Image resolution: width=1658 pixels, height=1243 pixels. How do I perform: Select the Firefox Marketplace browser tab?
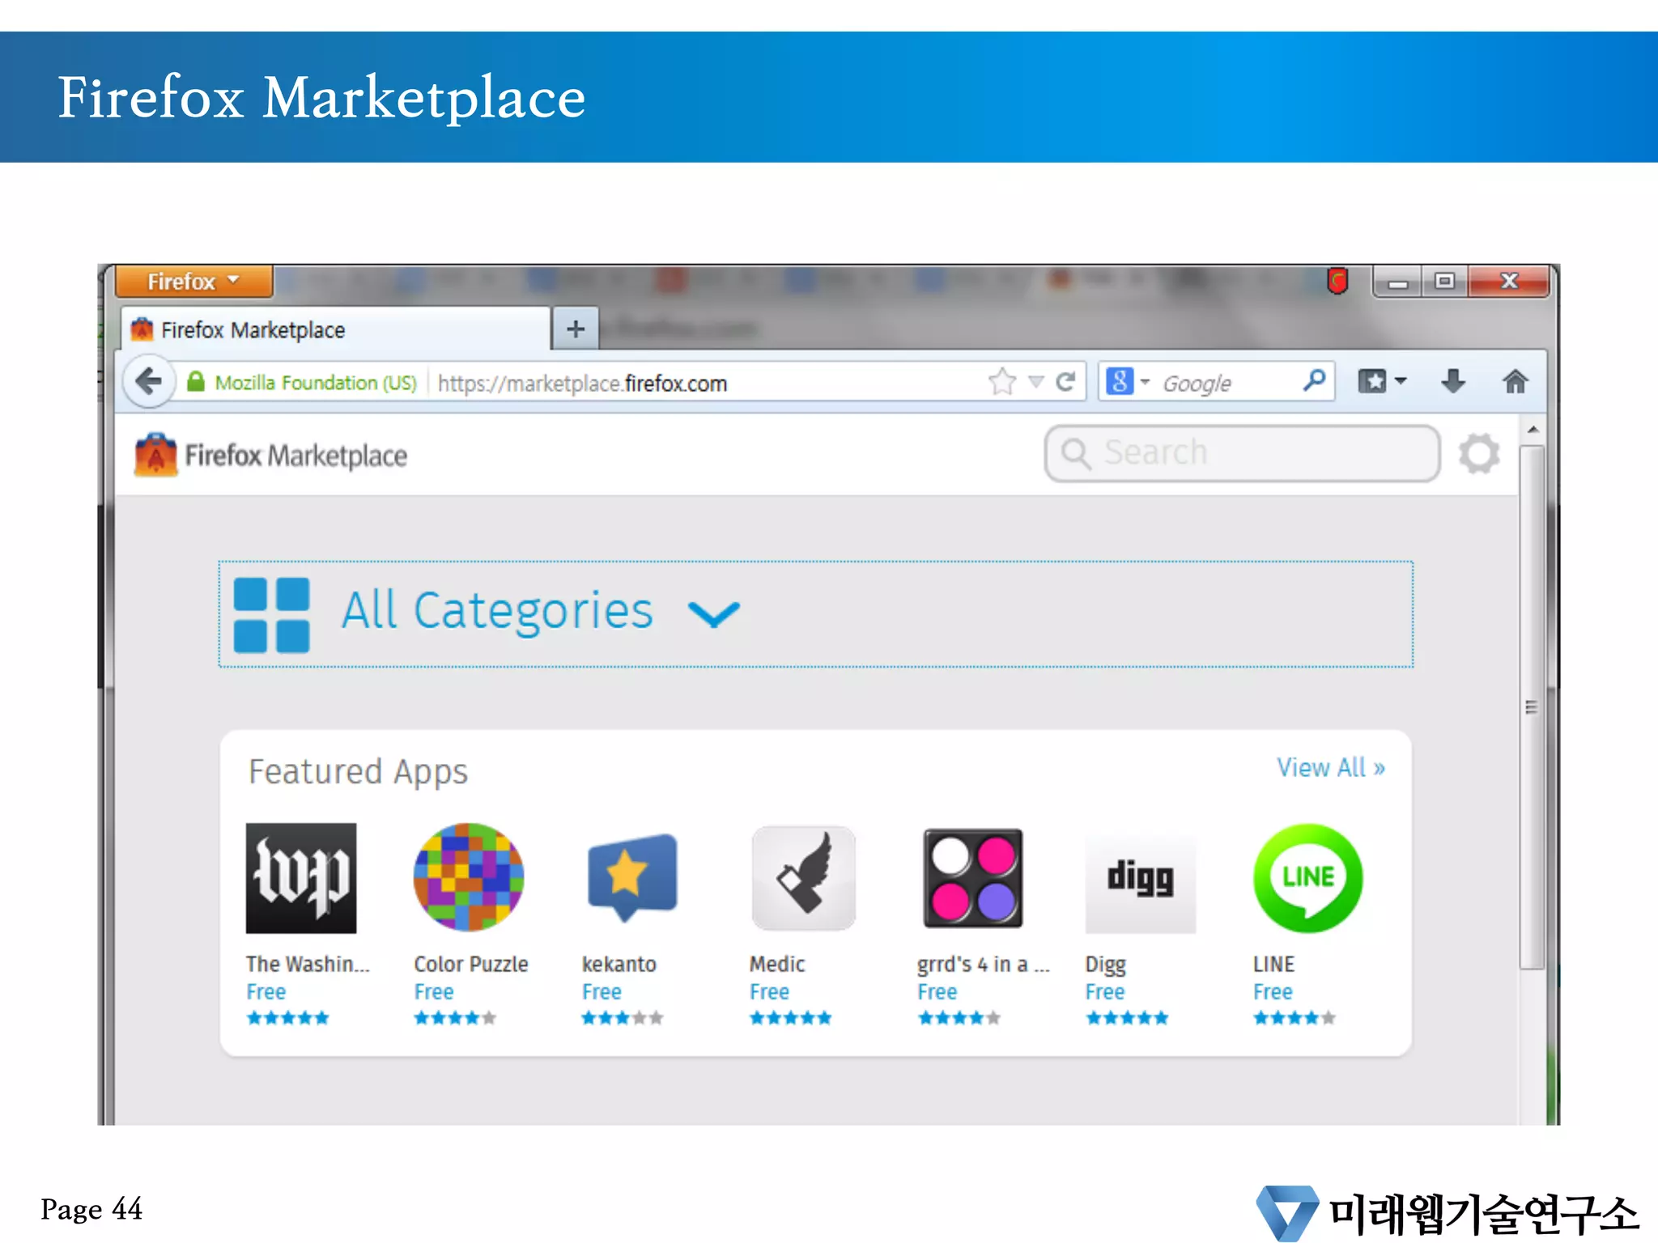point(336,329)
